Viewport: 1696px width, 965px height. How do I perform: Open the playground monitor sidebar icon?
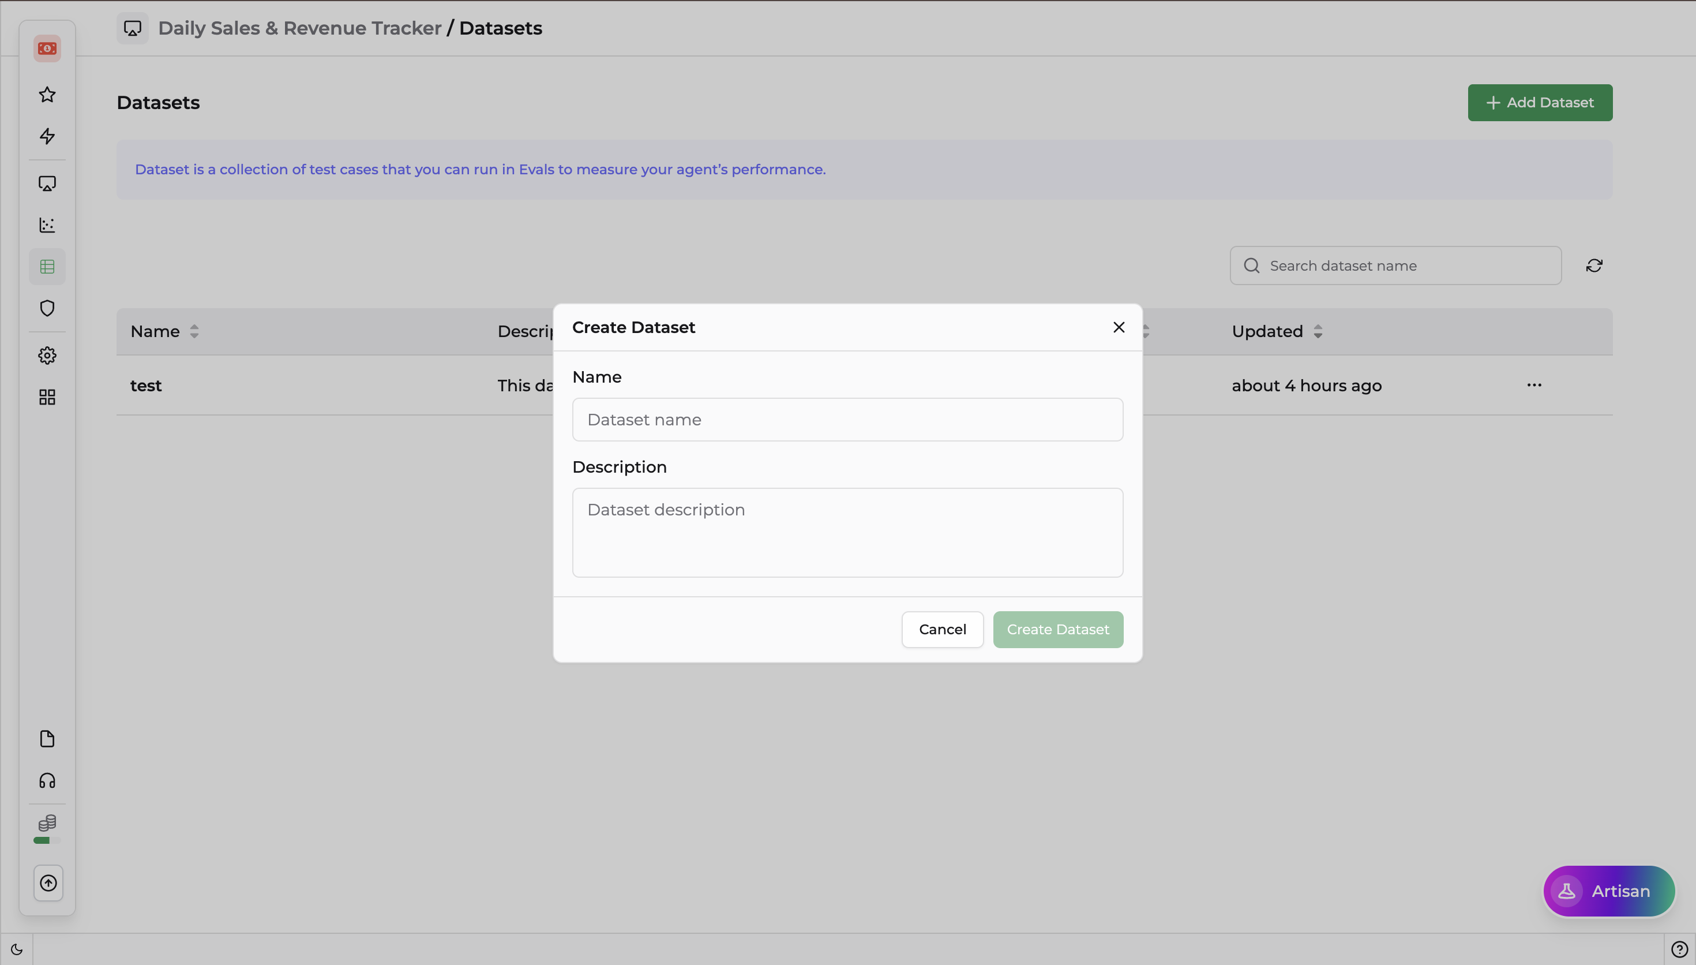[47, 184]
